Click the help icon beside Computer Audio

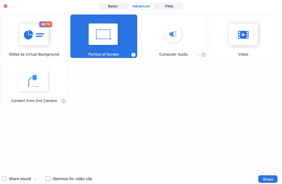pos(203,55)
